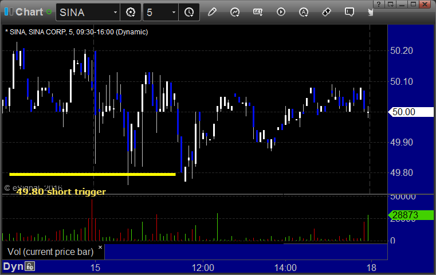Click the lock icon beside Dyn
Screen dimensions: 436x275
point(30,266)
